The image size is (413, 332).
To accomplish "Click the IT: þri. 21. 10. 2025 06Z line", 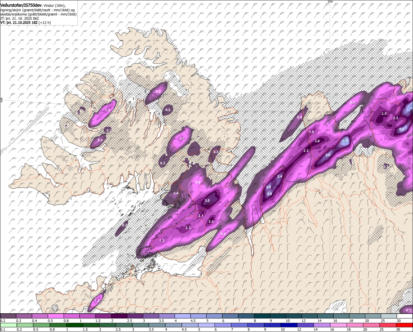I will (x=20, y=19).
